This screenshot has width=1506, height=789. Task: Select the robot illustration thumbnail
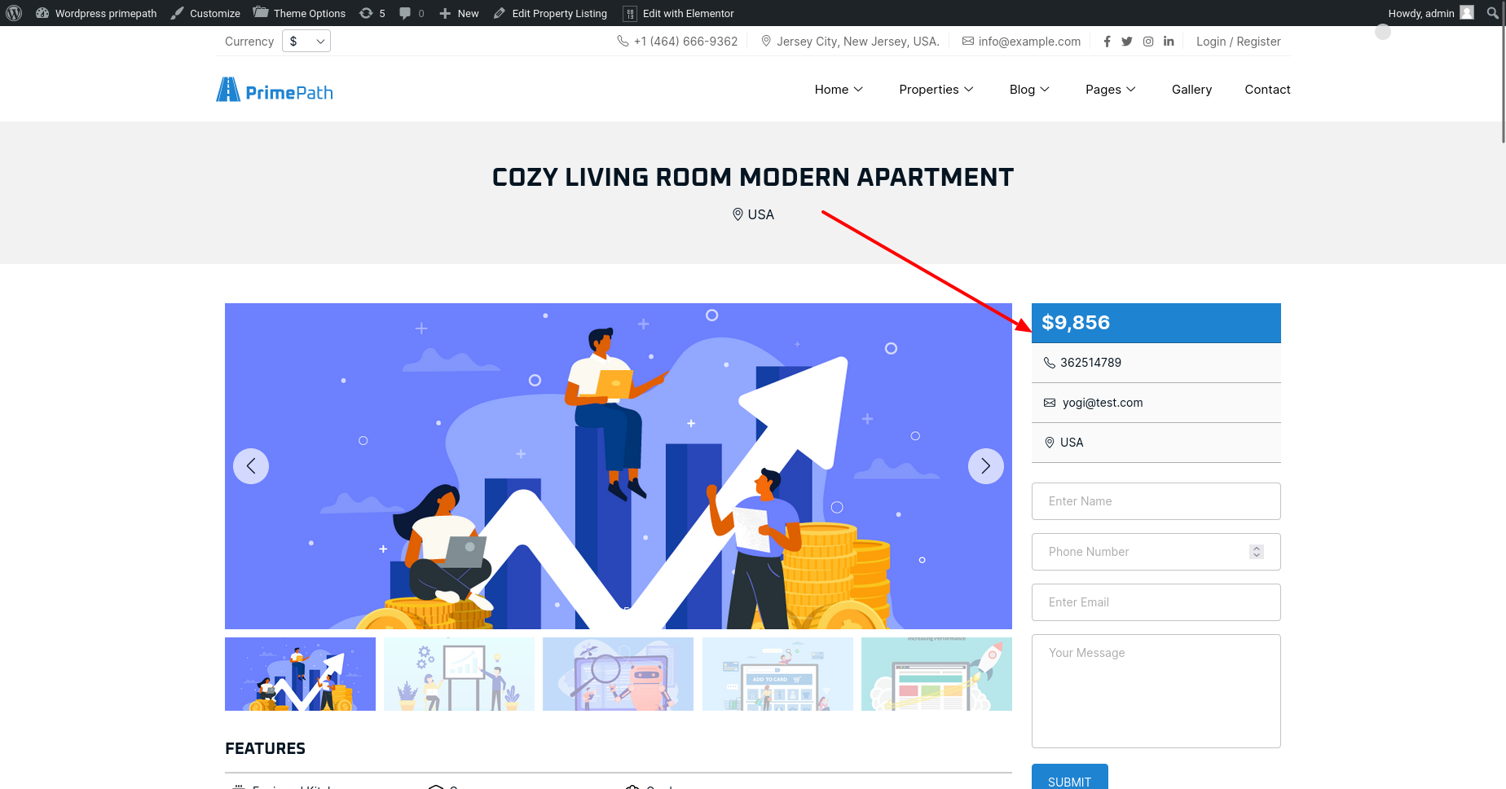coord(618,674)
